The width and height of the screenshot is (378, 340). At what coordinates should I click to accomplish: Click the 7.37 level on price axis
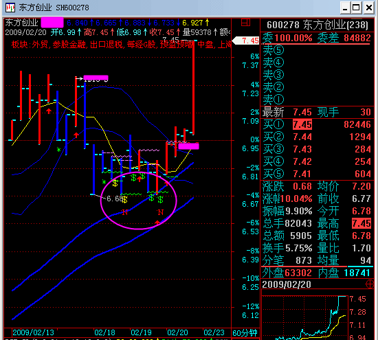250,65
